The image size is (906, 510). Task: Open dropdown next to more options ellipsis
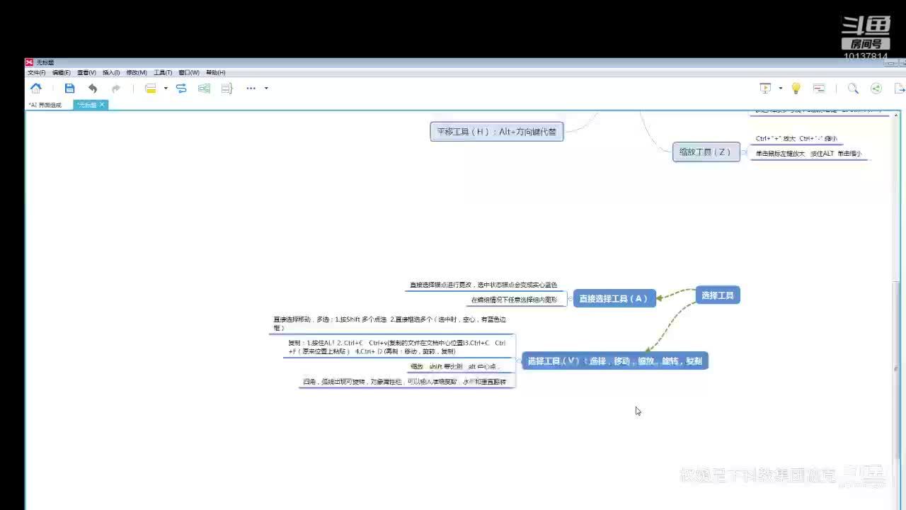pyautogui.click(x=266, y=89)
